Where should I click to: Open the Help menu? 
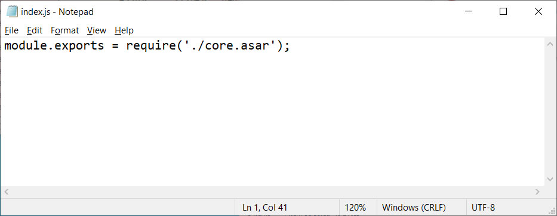click(x=124, y=30)
